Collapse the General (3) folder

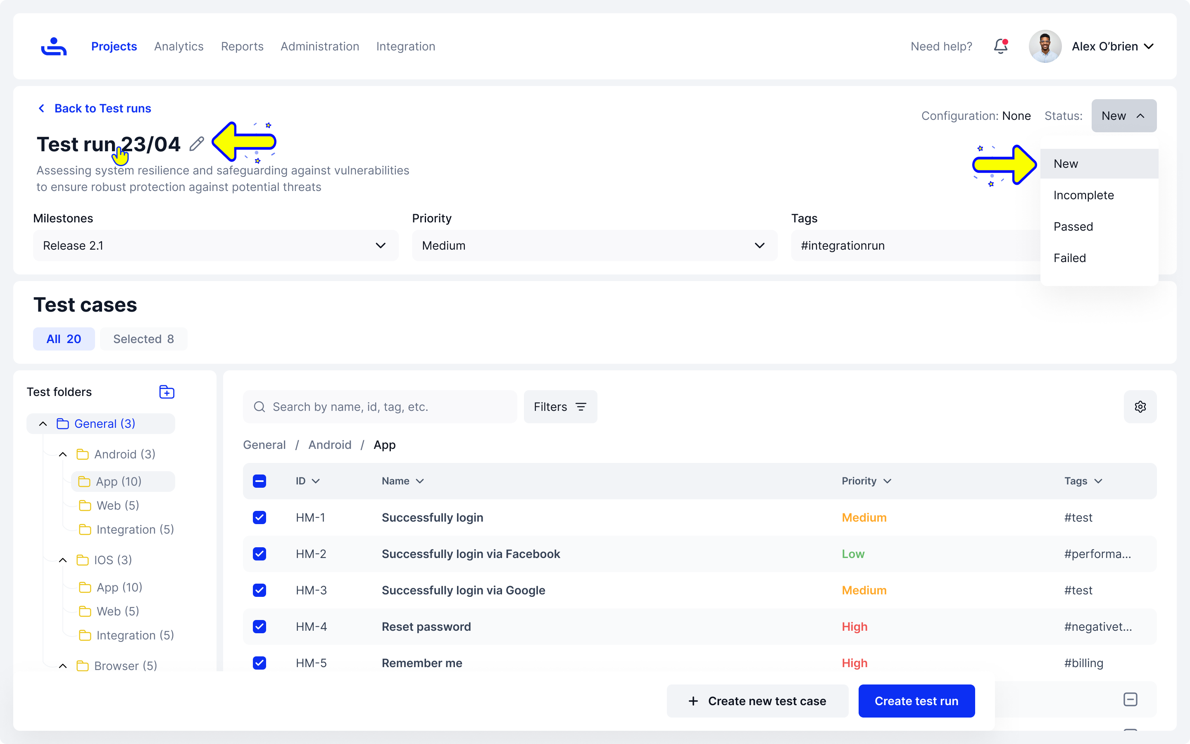[x=43, y=424]
